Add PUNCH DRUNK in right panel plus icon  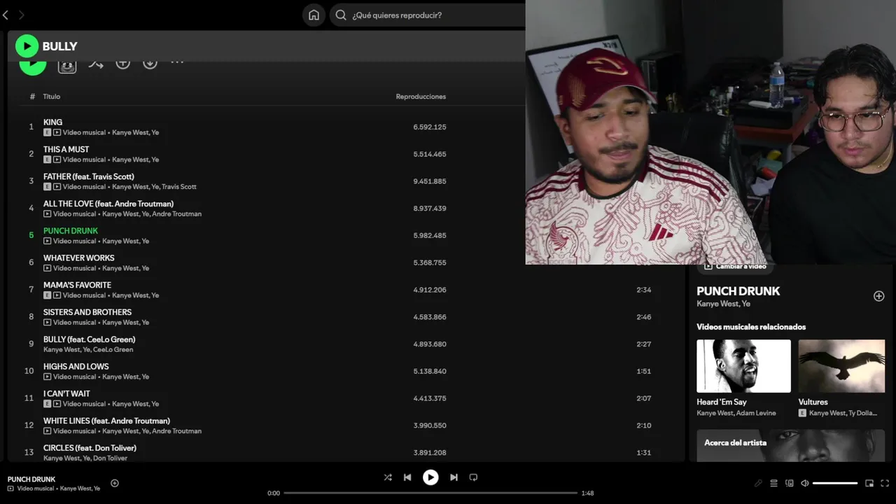(x=879, y=296)
